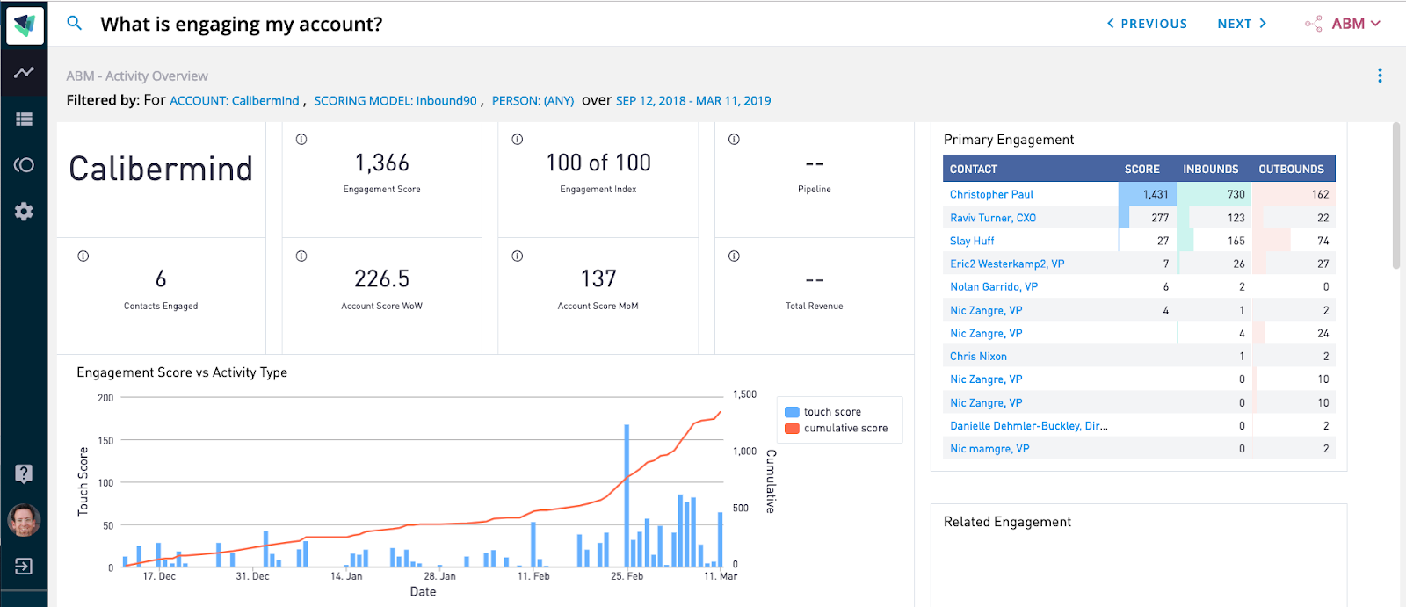Open the info icon for Account Score MoM

(518, 257)
